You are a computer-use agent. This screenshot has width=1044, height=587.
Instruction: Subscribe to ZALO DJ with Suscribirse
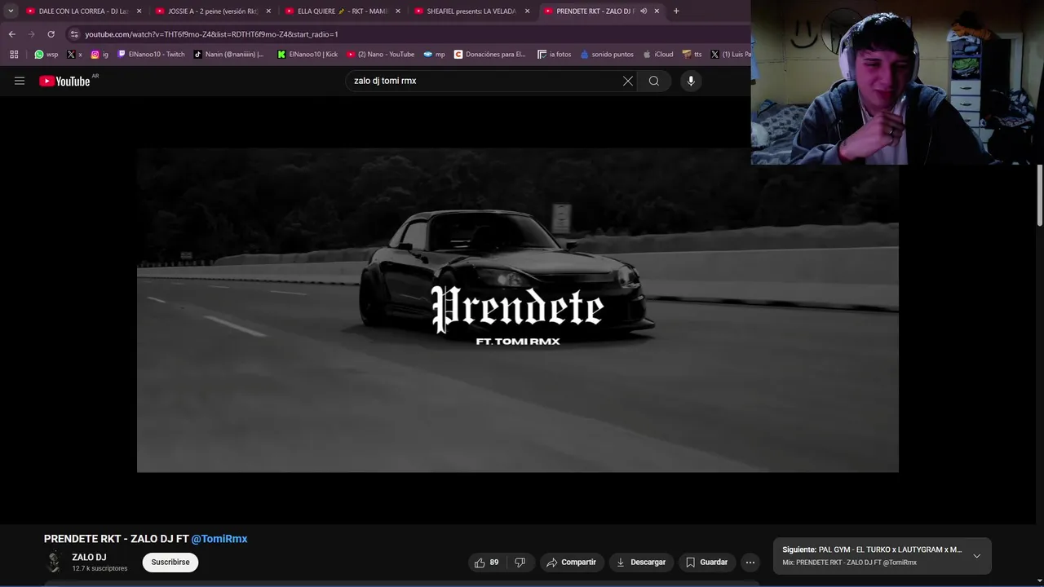(x=170, y=562)
